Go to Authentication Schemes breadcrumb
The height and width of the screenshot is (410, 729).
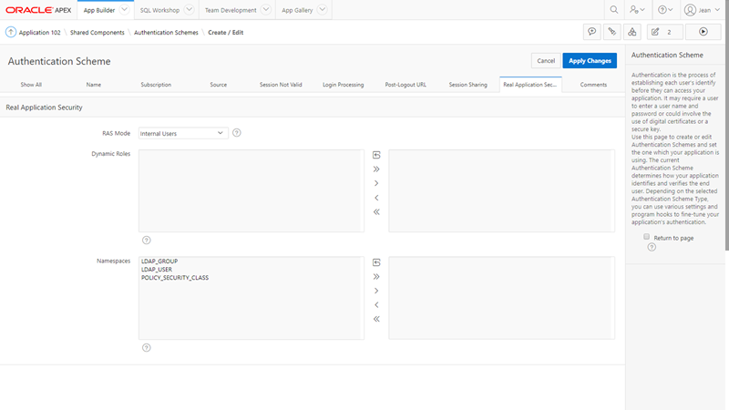166,33
